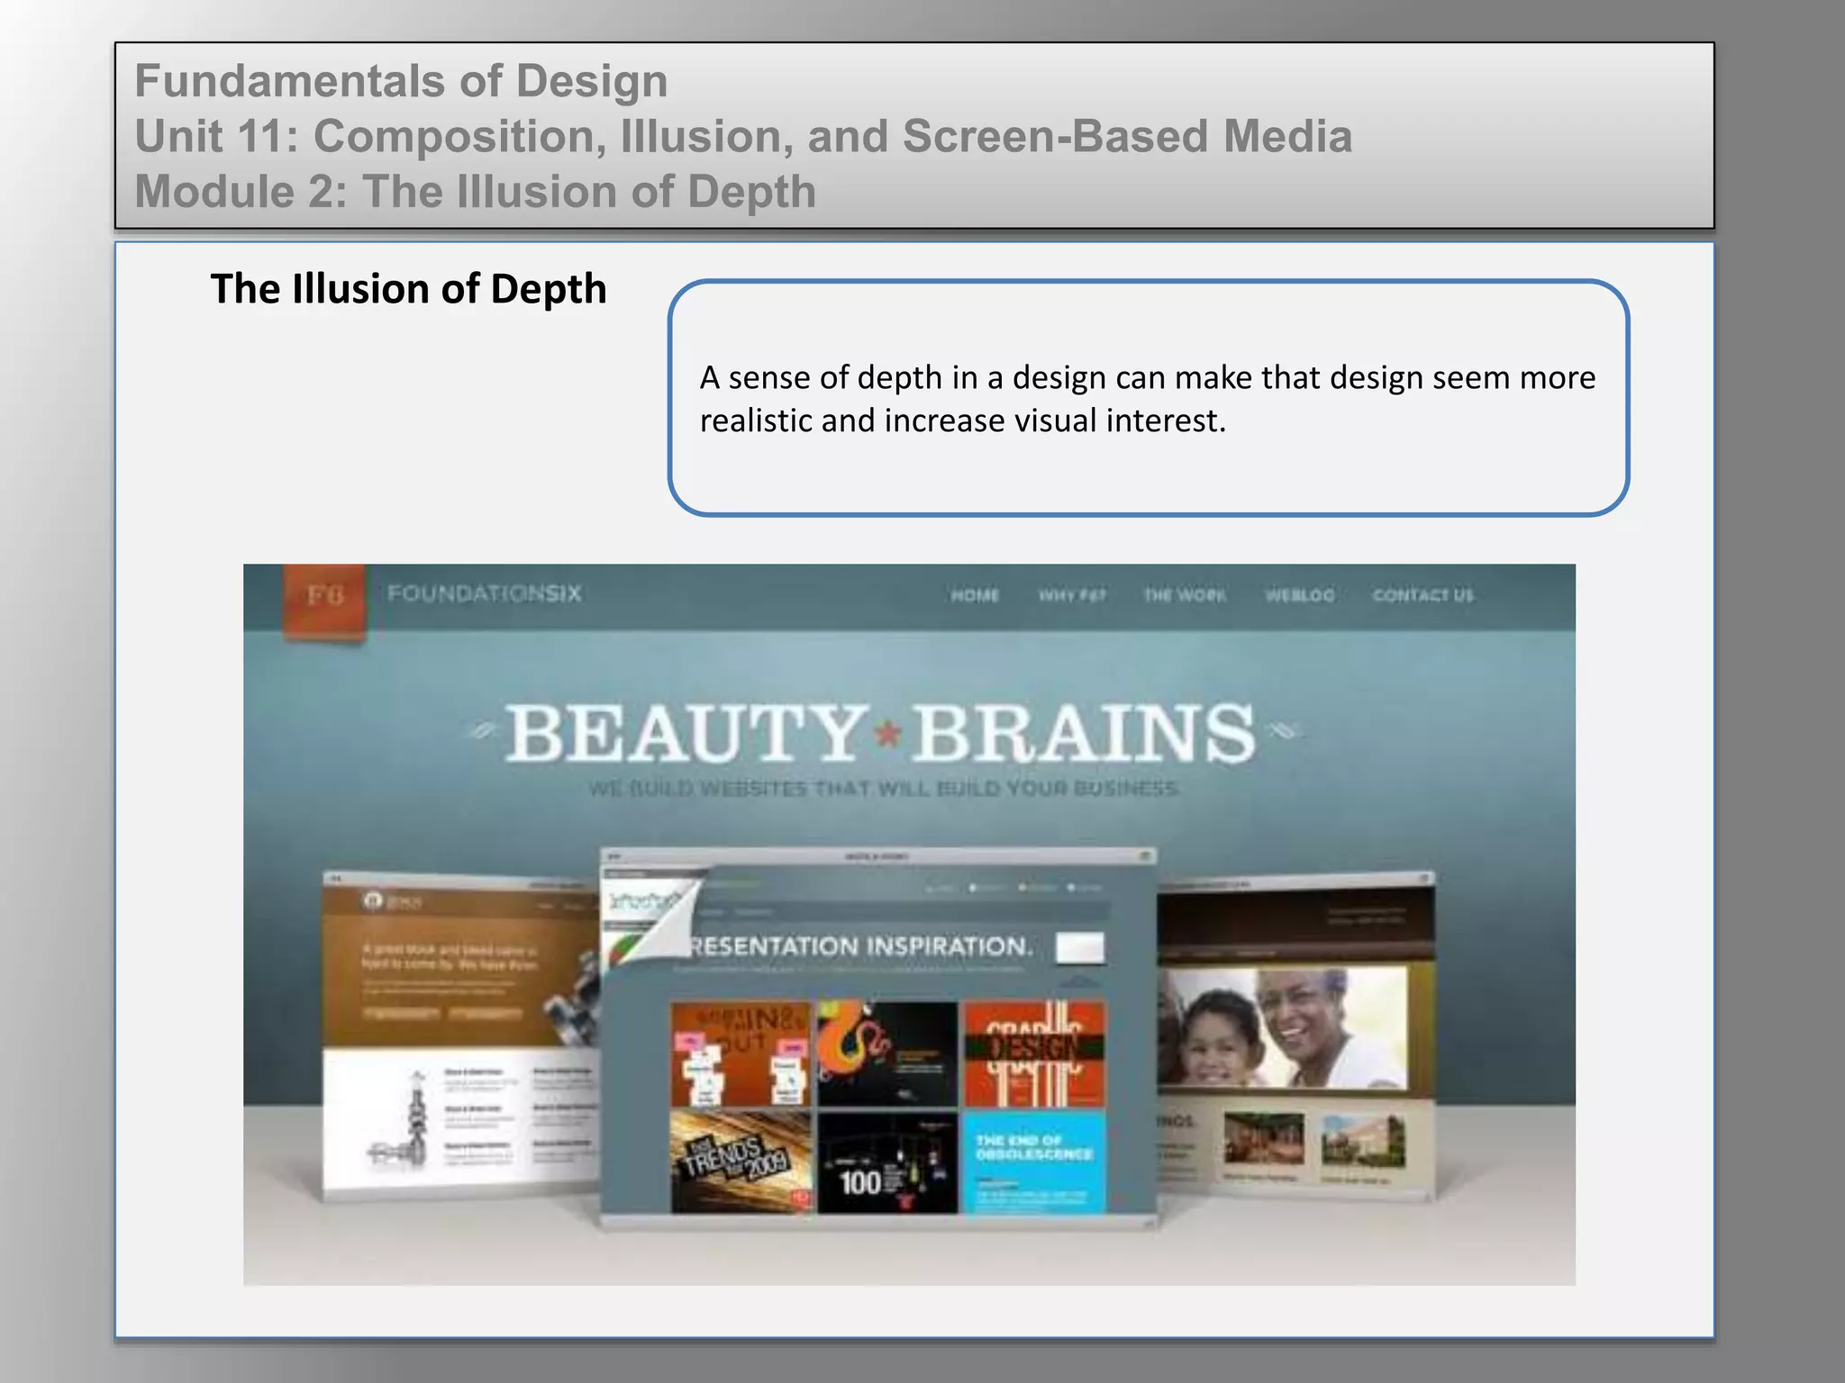This screenshot has height=1383, width=1845.
Task: Click the CONTACT US link
Action: pyautogui.click(x=1422, y=595)
